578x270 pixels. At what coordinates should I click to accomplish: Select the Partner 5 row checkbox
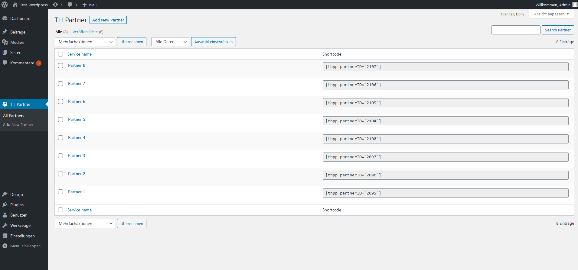60,120
